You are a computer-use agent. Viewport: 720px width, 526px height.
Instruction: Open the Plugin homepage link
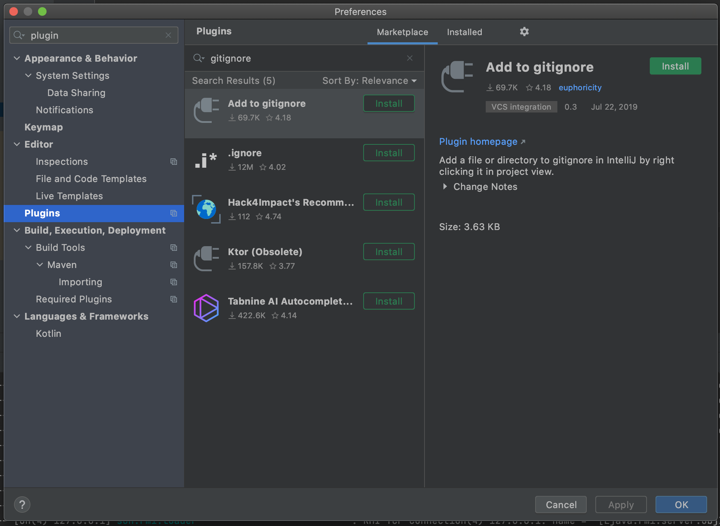click(x=478, y=142)
